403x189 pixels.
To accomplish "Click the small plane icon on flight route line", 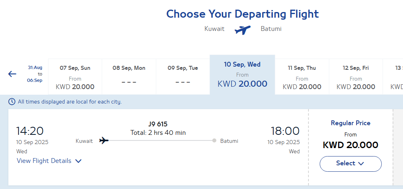I will coord(104,141).
